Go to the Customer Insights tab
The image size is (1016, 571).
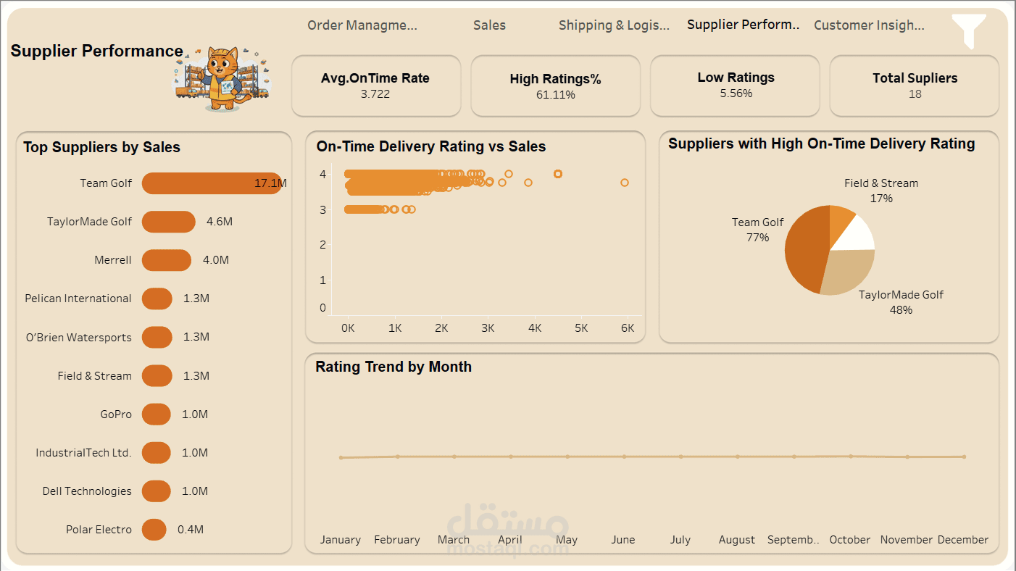[x=869, y=25]
